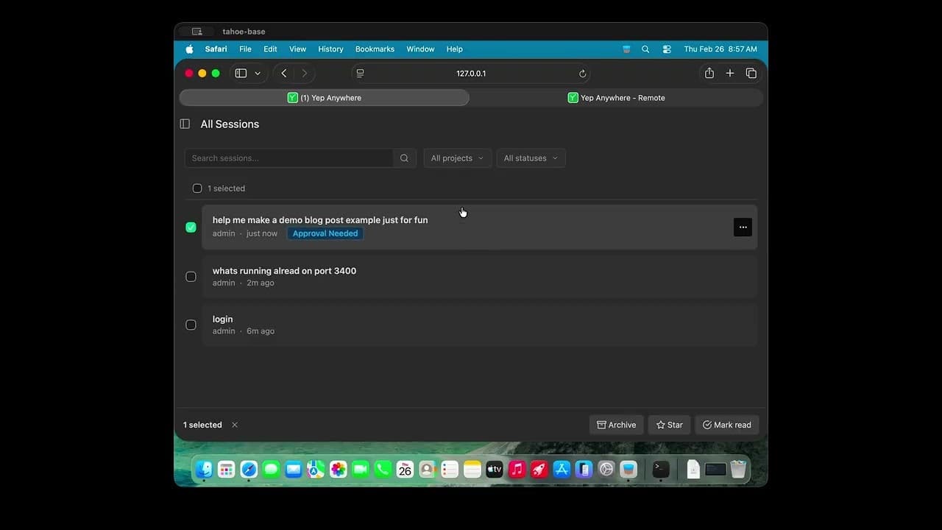Click the Safari reload progress control
The width and height of the screenshot is (942, 530).
coord(582,73)
